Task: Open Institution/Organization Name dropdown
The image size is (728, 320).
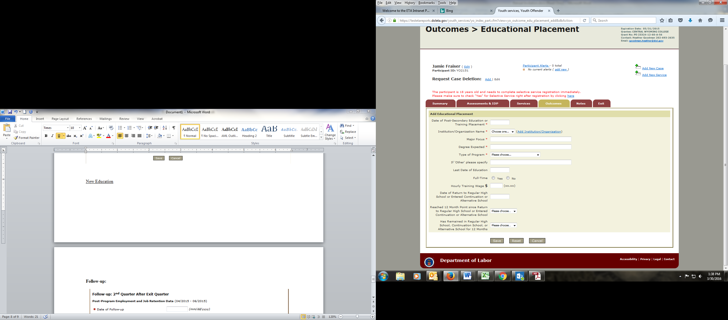Action: (502, 132)
